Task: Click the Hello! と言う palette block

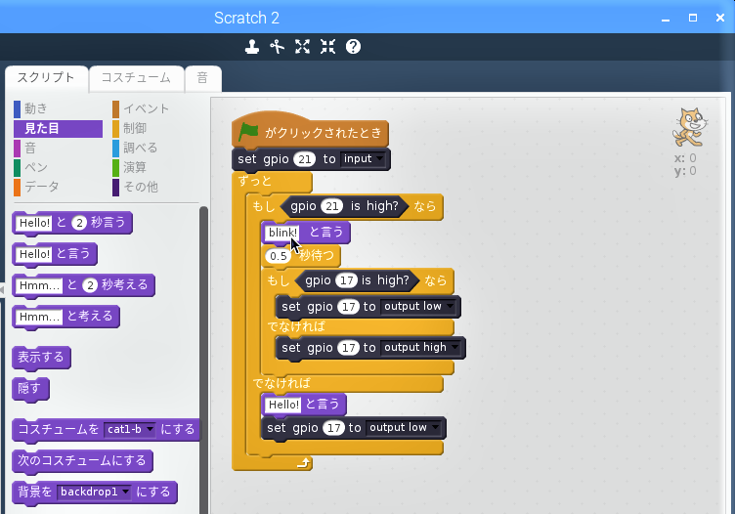Action: 55,254
